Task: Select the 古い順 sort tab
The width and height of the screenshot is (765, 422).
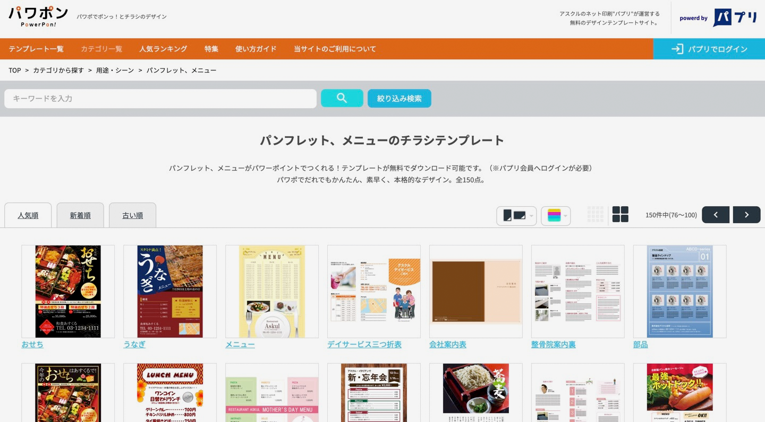Action: coord(132,215)
